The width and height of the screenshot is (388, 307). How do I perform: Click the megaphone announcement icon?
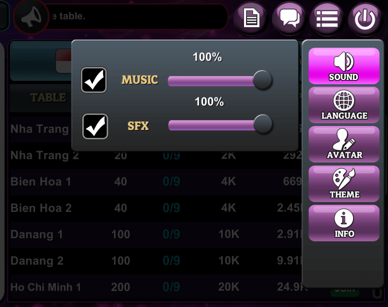coord(31,17)
